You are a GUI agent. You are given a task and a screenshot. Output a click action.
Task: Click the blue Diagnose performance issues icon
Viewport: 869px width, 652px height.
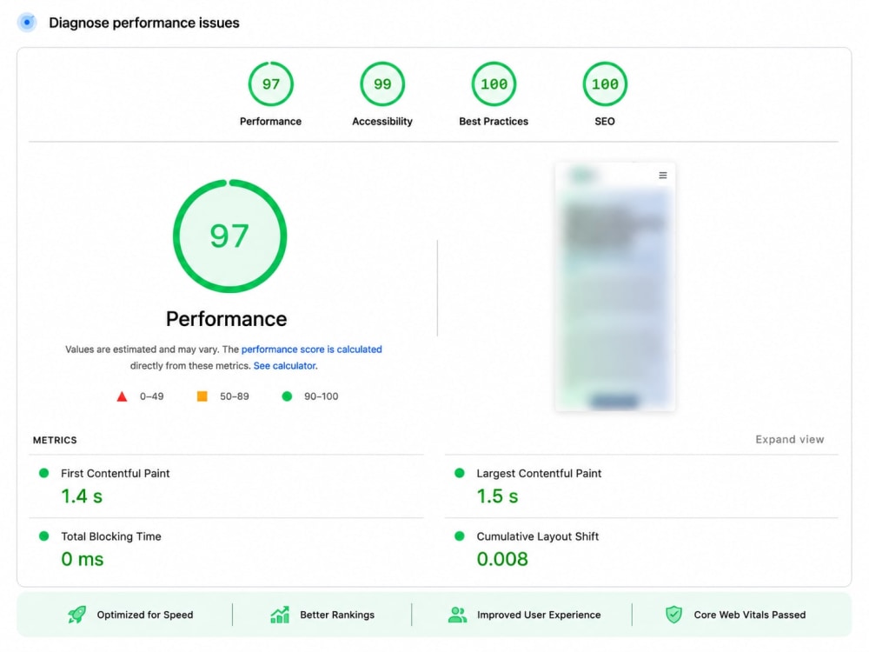click(x=27, y=23)
